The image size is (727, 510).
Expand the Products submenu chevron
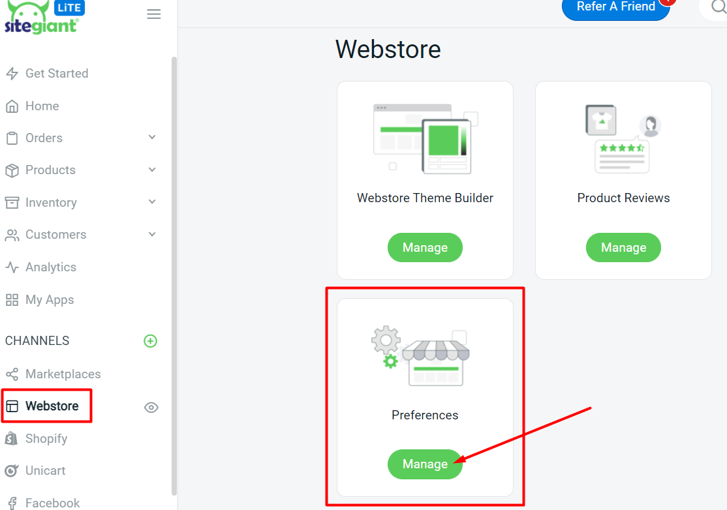[152, 170]
